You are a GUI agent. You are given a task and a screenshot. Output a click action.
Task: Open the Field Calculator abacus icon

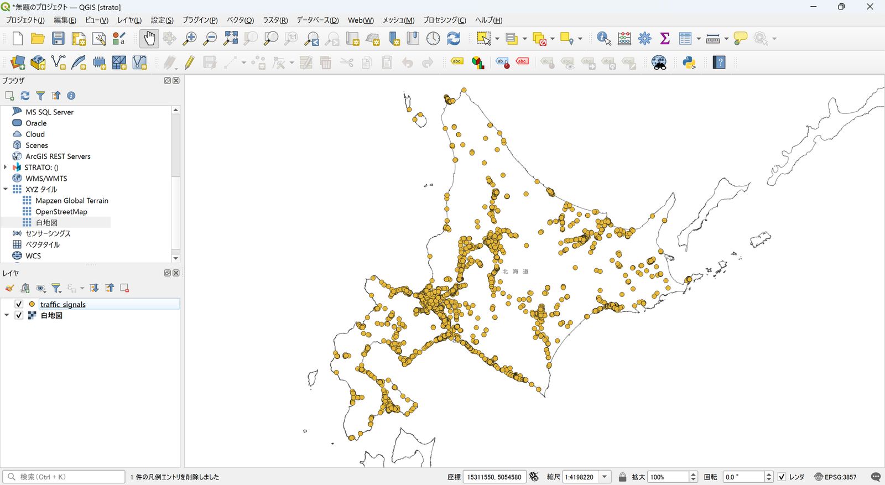tap(624, 38)
